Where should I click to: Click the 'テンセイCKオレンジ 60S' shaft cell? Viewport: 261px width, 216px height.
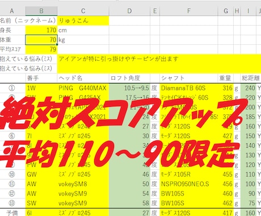click(189, 98)
